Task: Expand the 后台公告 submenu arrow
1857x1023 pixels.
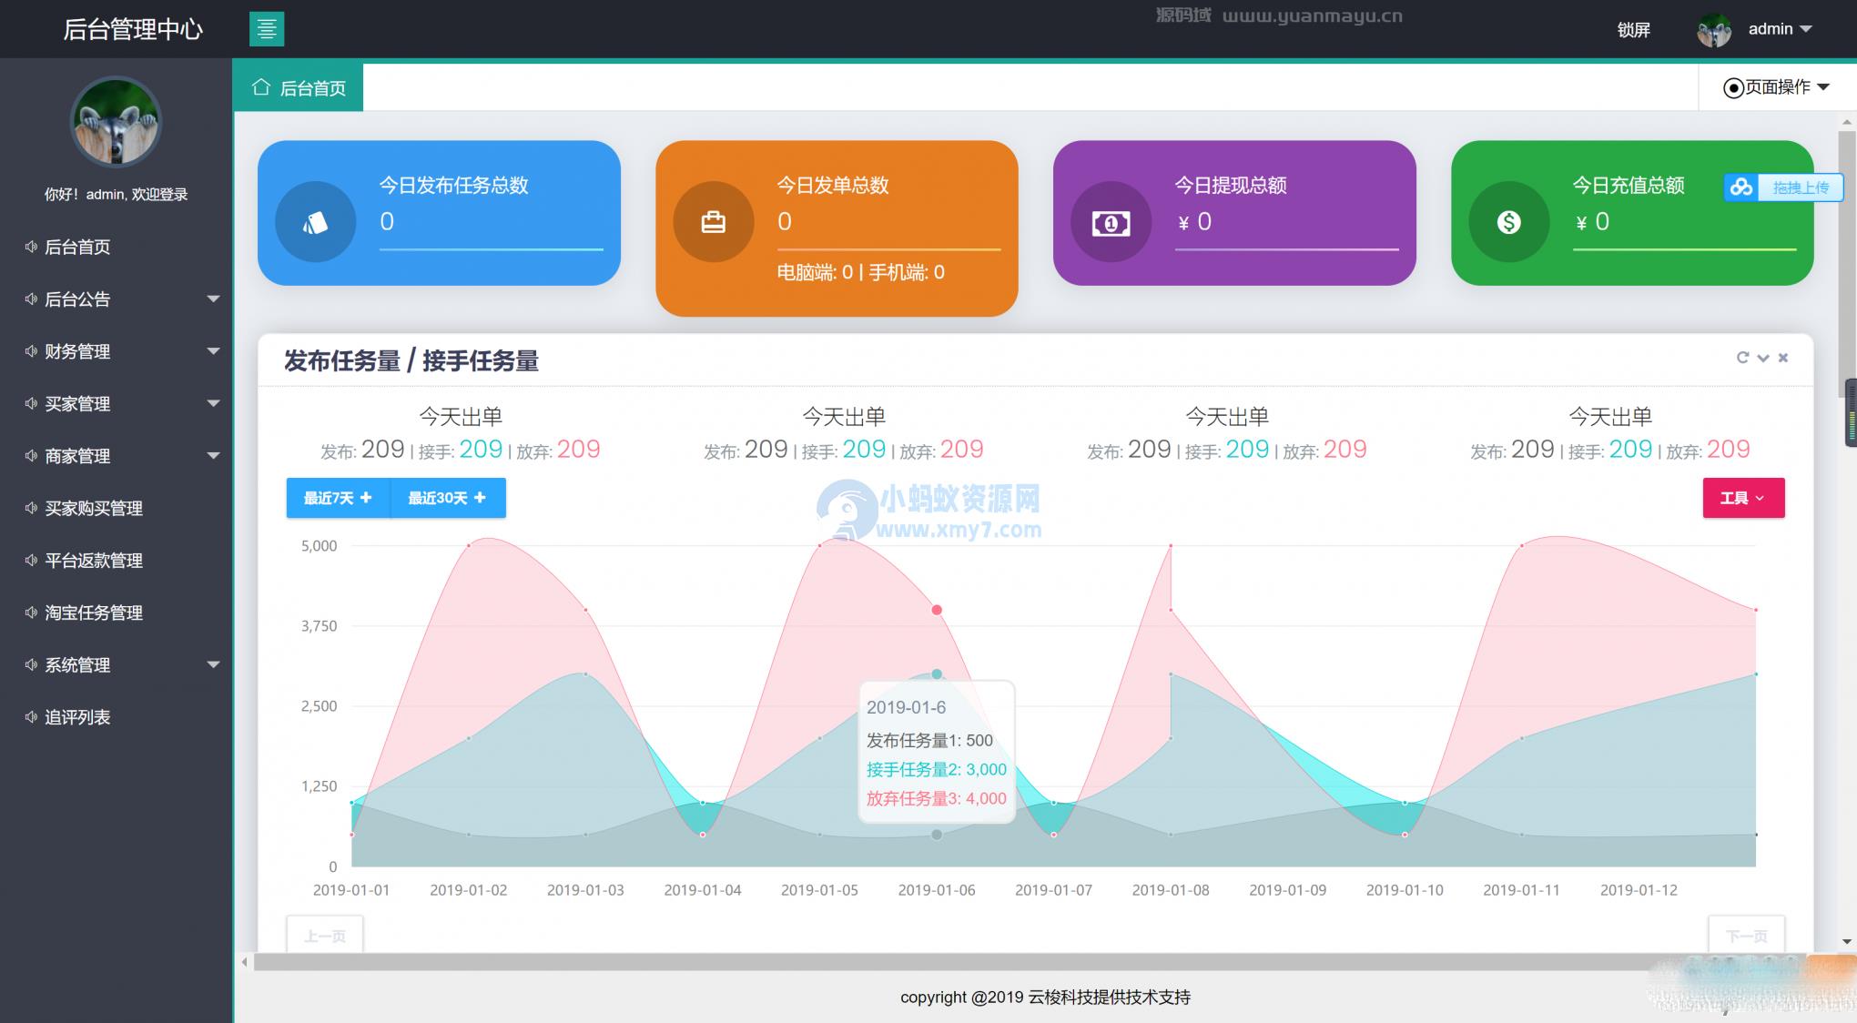Action: pos(214,299)
